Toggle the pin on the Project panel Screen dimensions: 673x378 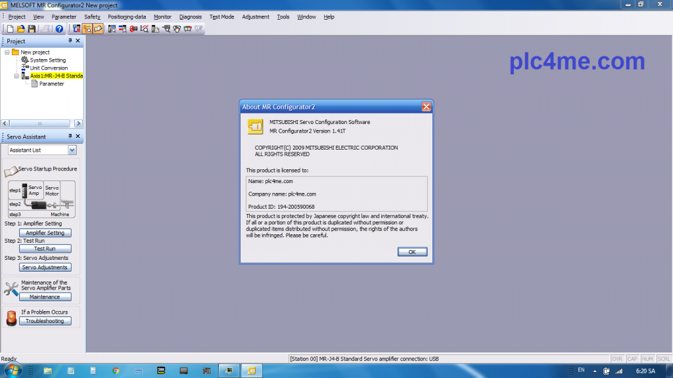tap(70, 41)
